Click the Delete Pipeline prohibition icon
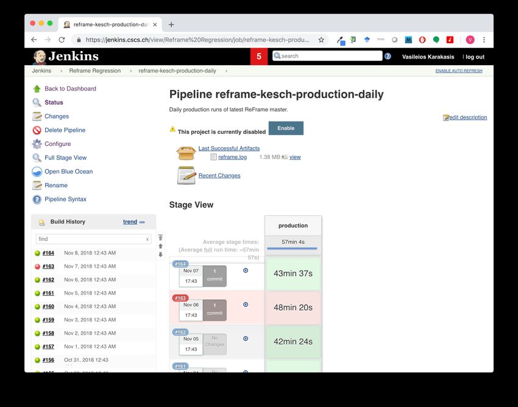The image size is (518, 407). click(x=37, y=130)
